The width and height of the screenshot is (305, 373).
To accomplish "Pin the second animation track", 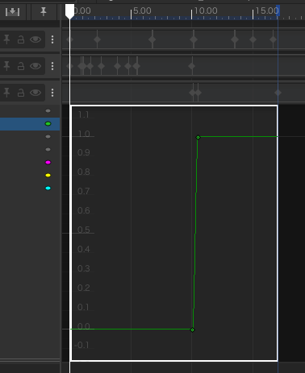I will pyautogui.click(x=7, y=66).
